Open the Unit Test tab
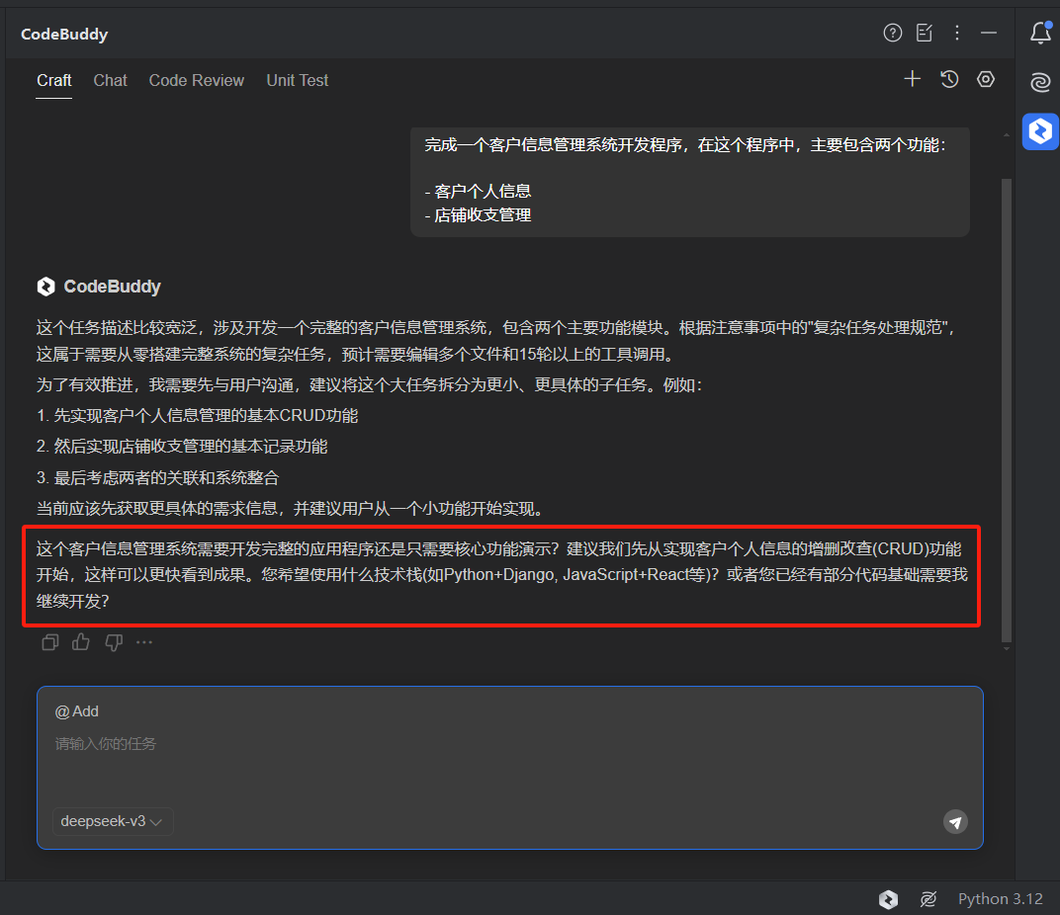 (298, 80)
